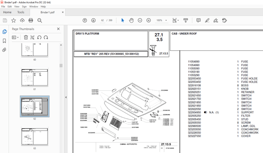
Task: Select page 61 thumbnail
Action: [34, 77]
